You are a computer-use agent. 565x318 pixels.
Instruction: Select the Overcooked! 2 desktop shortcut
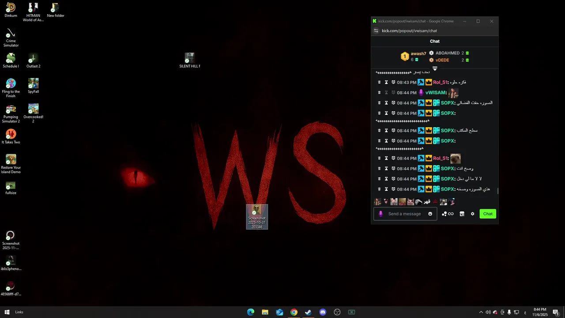pos(33,114)
